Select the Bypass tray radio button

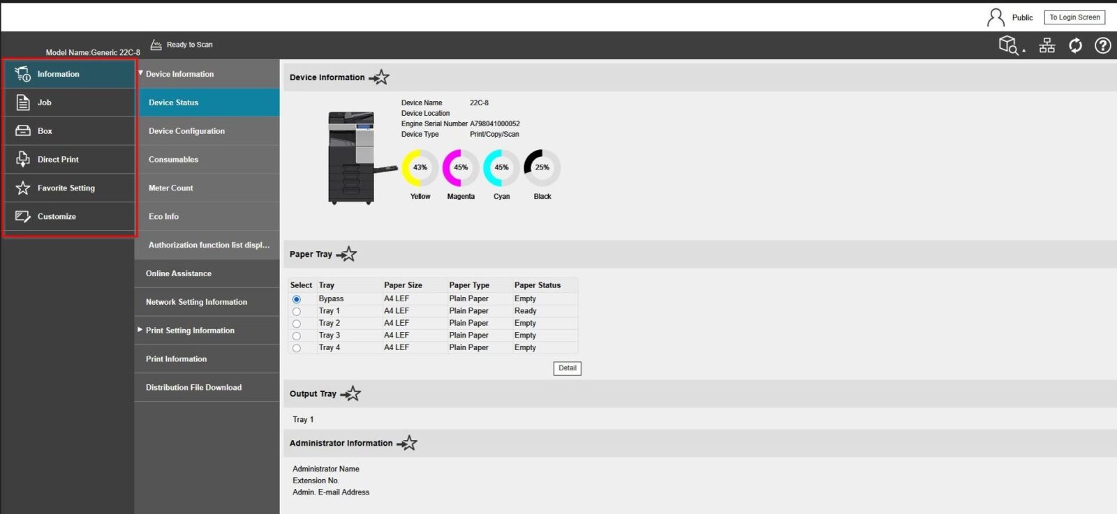pyautogui.click(x=297, y=299)
